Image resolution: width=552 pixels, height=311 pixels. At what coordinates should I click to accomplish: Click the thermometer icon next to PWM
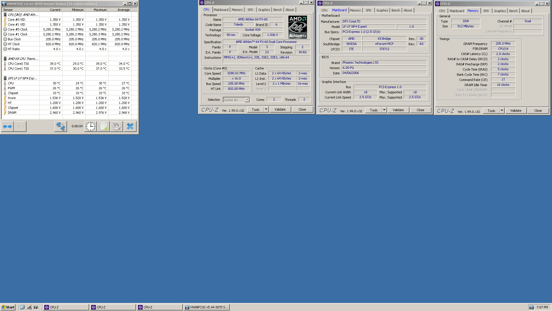(x=5, y=88)
